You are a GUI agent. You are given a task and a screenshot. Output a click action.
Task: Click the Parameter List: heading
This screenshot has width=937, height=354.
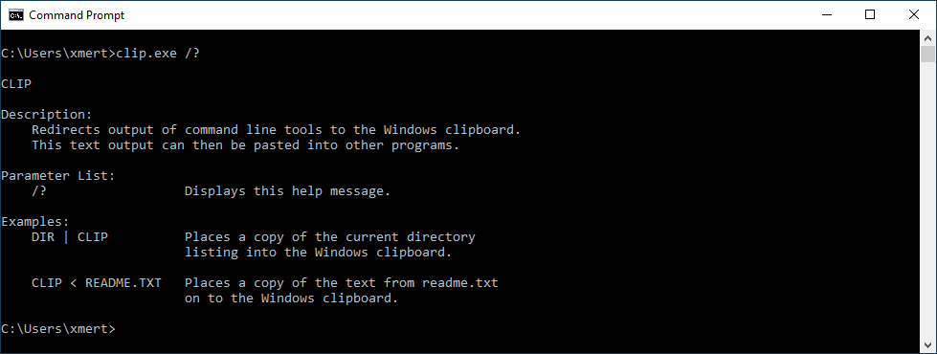[x=58, y=175]
